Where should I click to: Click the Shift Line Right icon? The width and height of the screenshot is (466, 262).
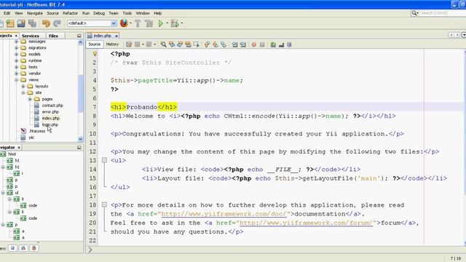pyautogui.click(x=242, y=44)
